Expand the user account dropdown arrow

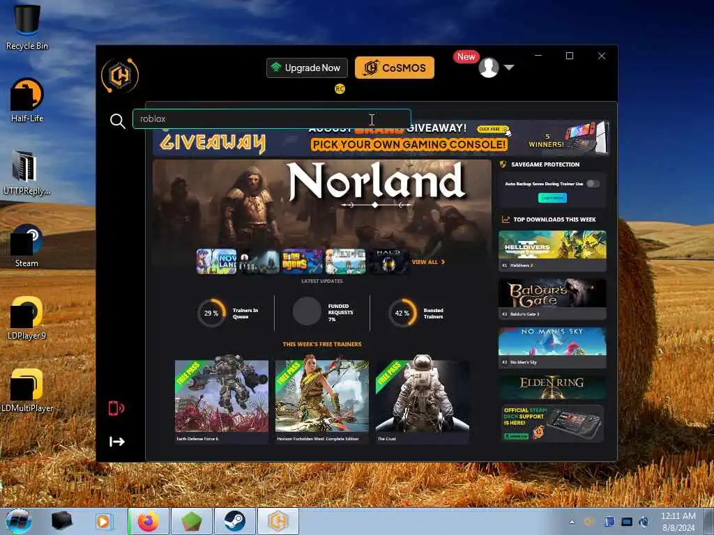click(508, 68)
